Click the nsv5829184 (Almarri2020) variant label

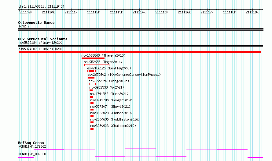tap(40, 43)
